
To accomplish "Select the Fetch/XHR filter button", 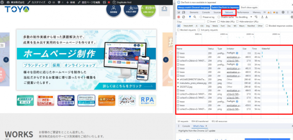I will 188,26.
